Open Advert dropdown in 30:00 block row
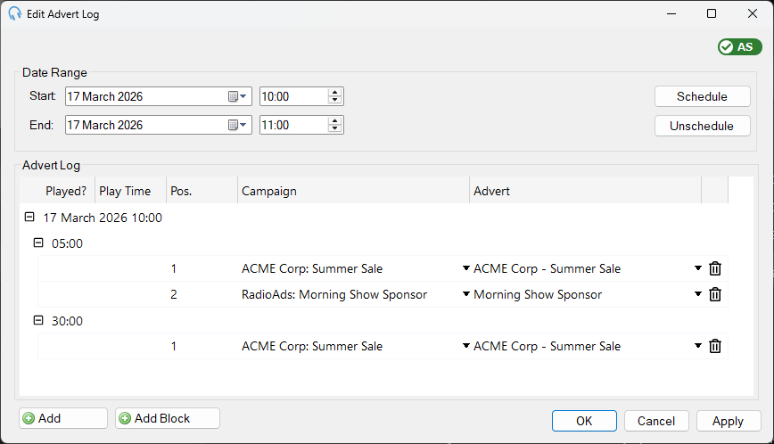Screen dimensions: 774x444 click(x=698, y=346)
